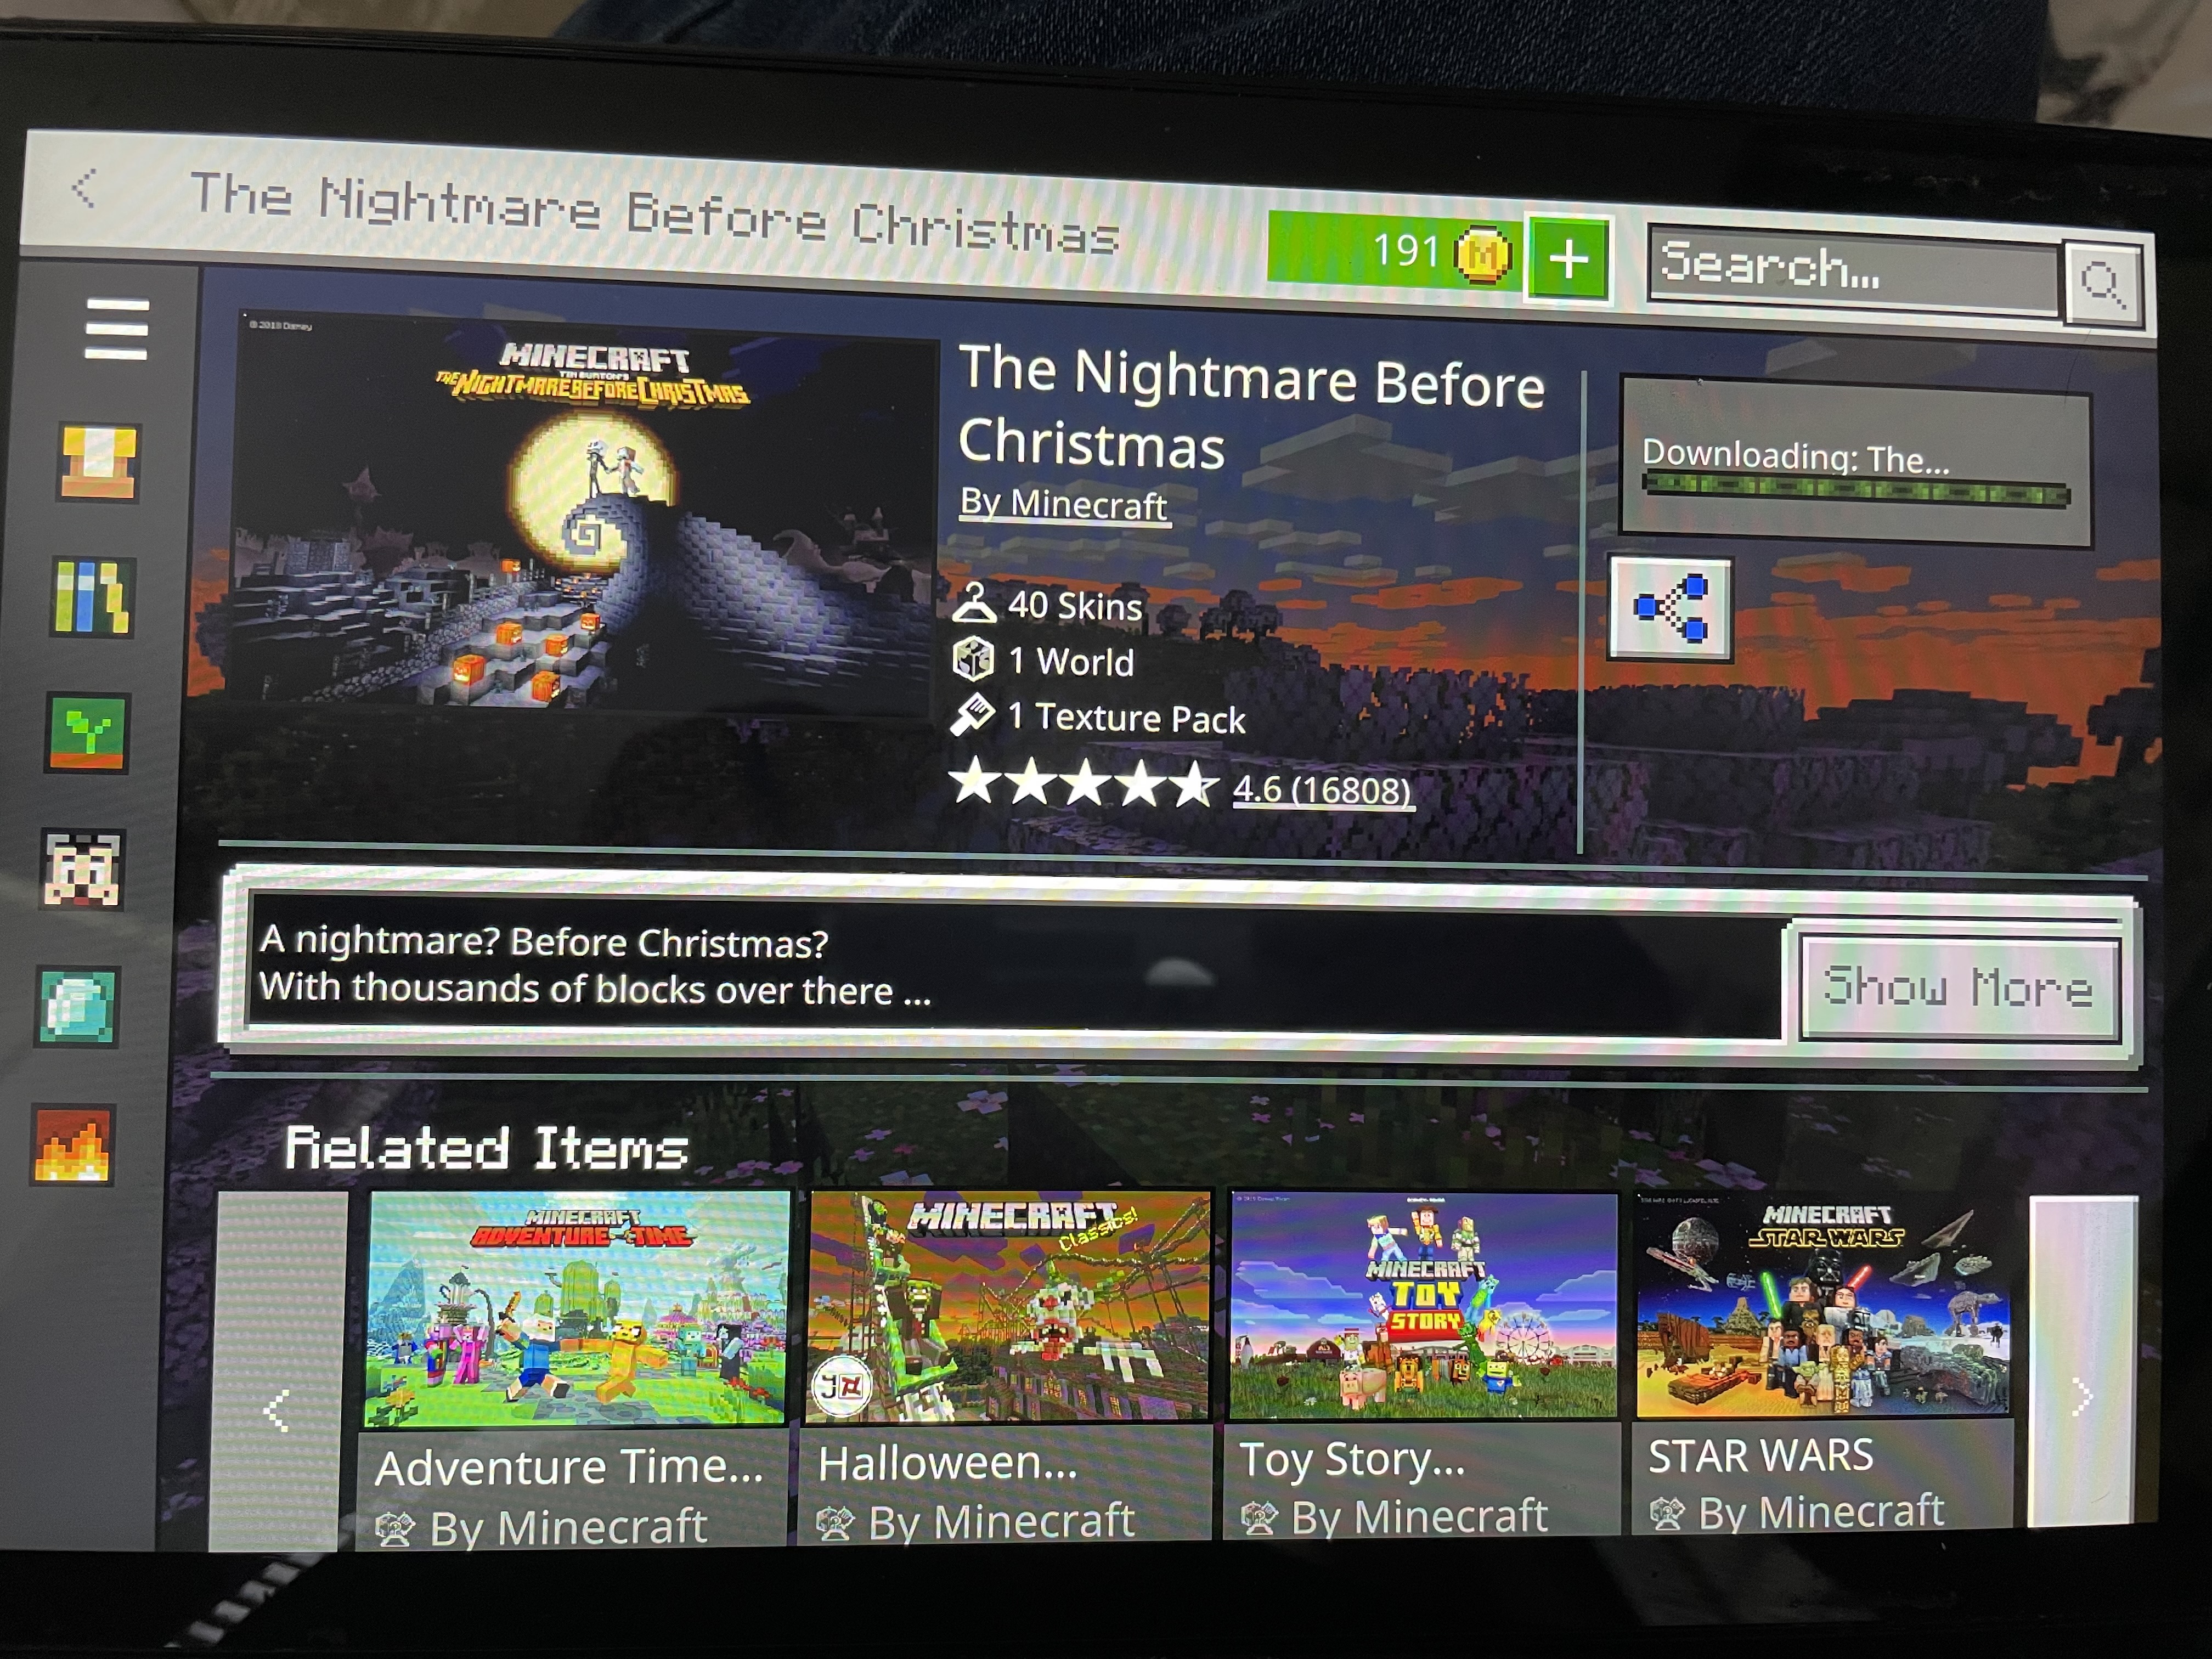The height and width of the screenshot is (1659, 2212).
Task: Open the By Minecraft creator link
Action: point(1063,504)
